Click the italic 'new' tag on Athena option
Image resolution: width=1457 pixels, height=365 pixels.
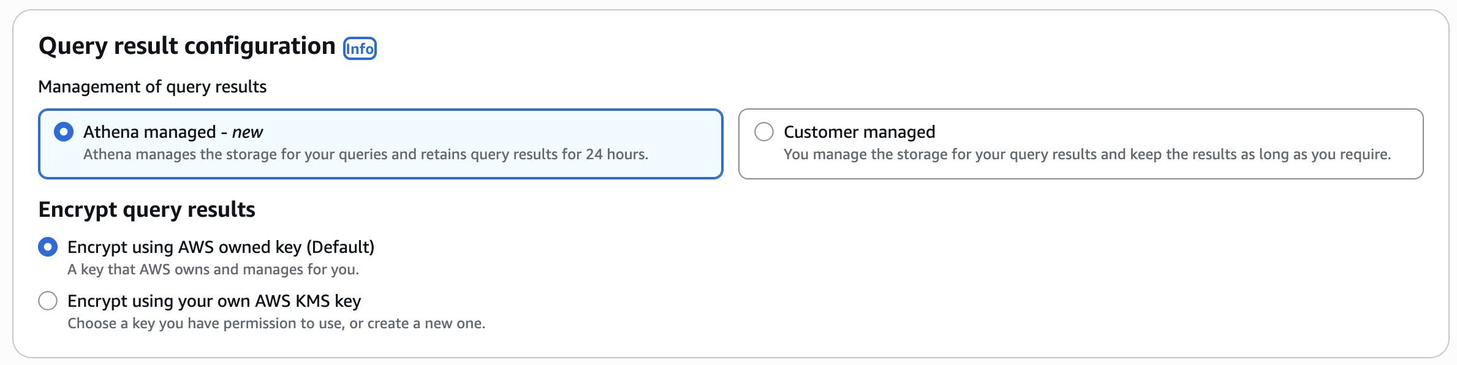(248, 132)
